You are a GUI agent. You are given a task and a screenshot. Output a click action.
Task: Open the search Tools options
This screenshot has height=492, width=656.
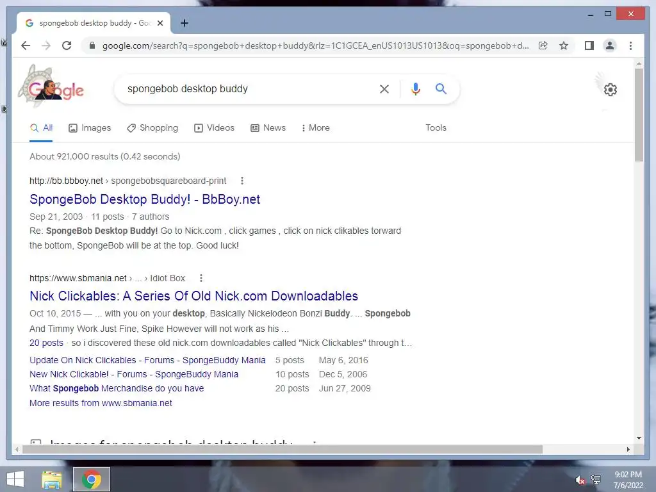(x=436, y=128)
